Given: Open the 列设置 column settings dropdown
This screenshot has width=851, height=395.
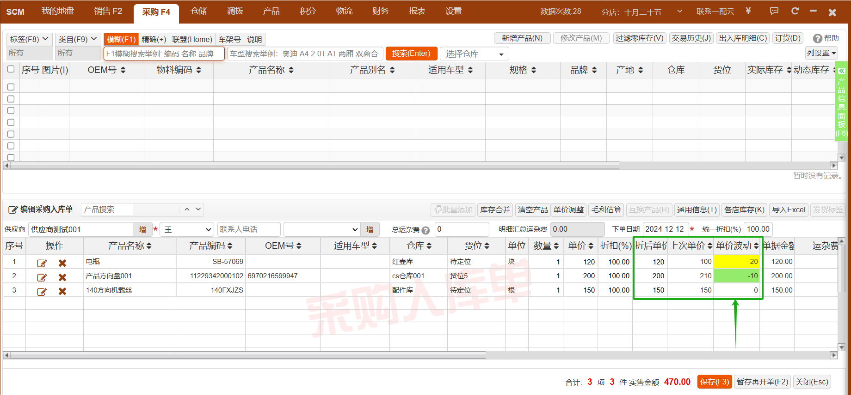Looking at the screenshot, I should (821, 53).
